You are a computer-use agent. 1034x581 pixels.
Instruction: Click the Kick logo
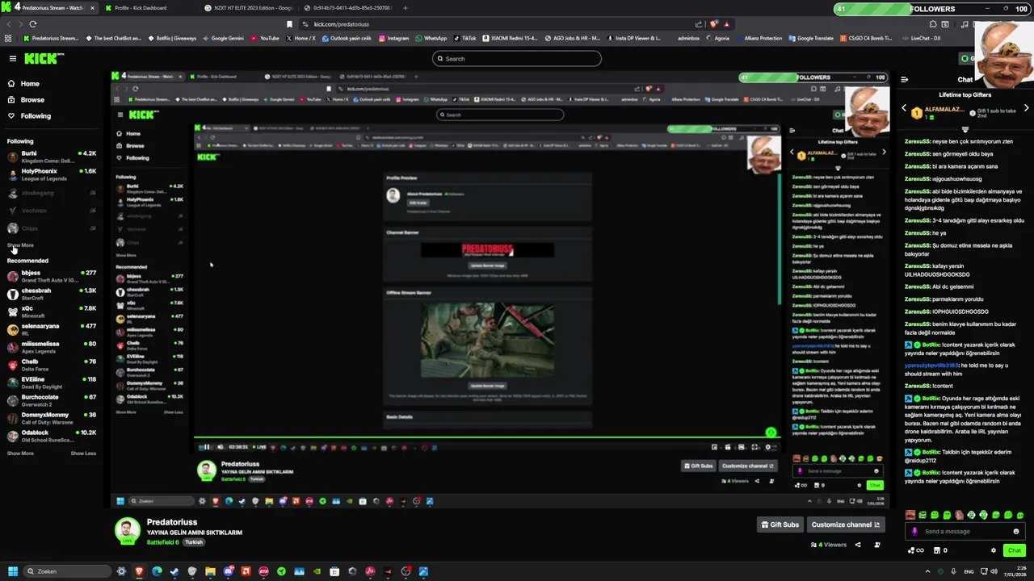[x=43, y=58]
